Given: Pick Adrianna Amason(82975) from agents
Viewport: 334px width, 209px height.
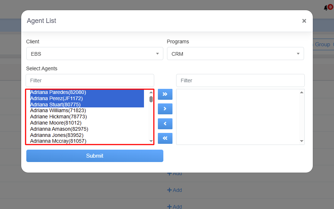Looking at the screenshot, I should click(59, 129).
